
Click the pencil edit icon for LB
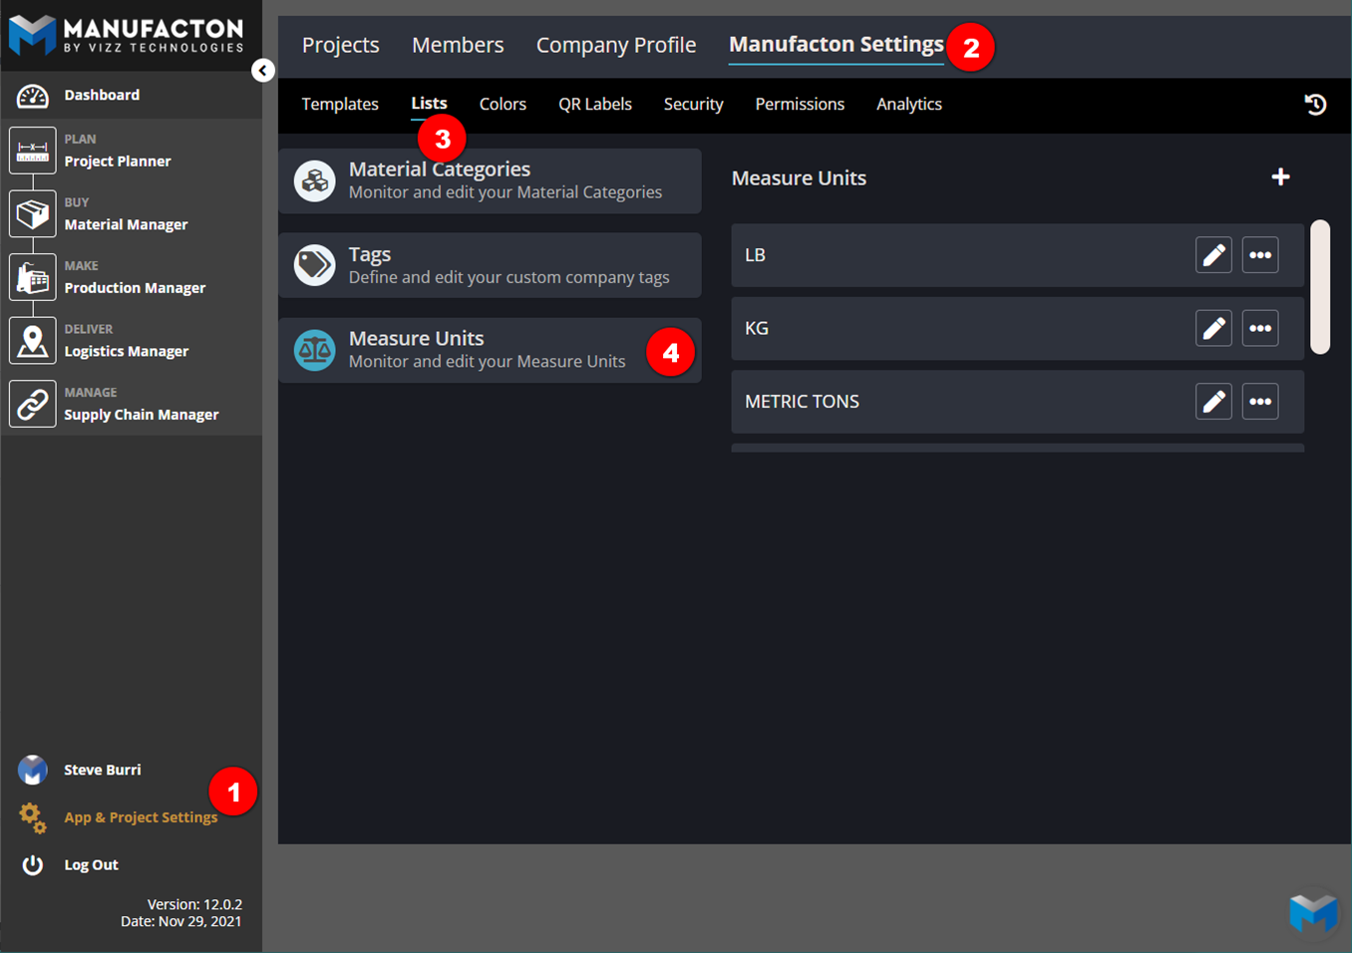coord(1213,255)
